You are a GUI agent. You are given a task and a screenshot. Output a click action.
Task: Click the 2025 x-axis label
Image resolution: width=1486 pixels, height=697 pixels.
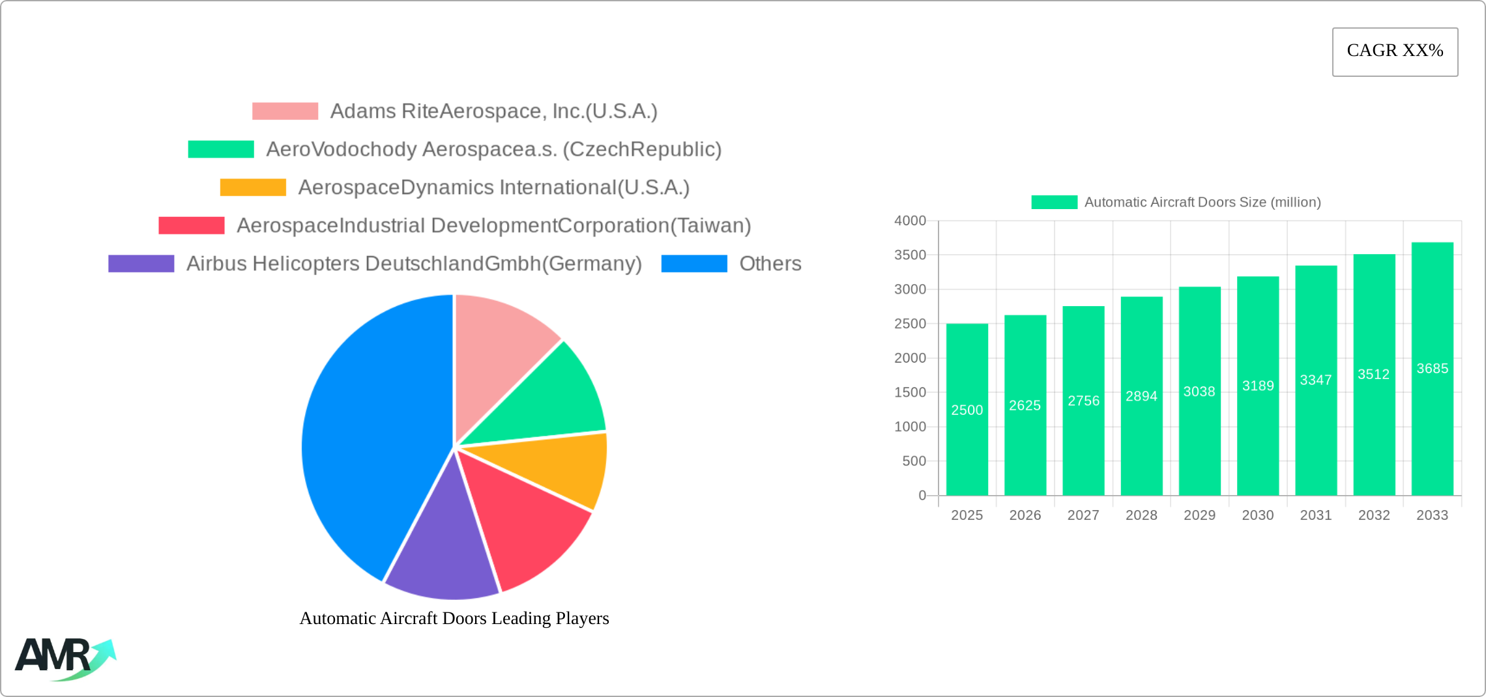(x=967, y=515)
